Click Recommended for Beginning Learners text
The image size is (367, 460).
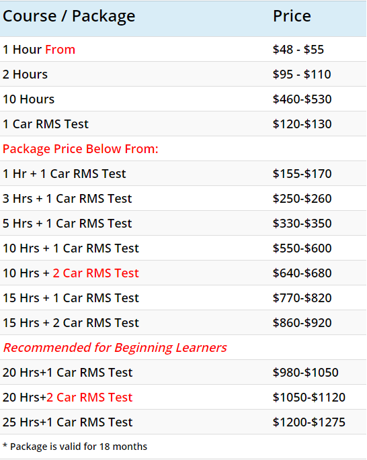click(115, 348)
